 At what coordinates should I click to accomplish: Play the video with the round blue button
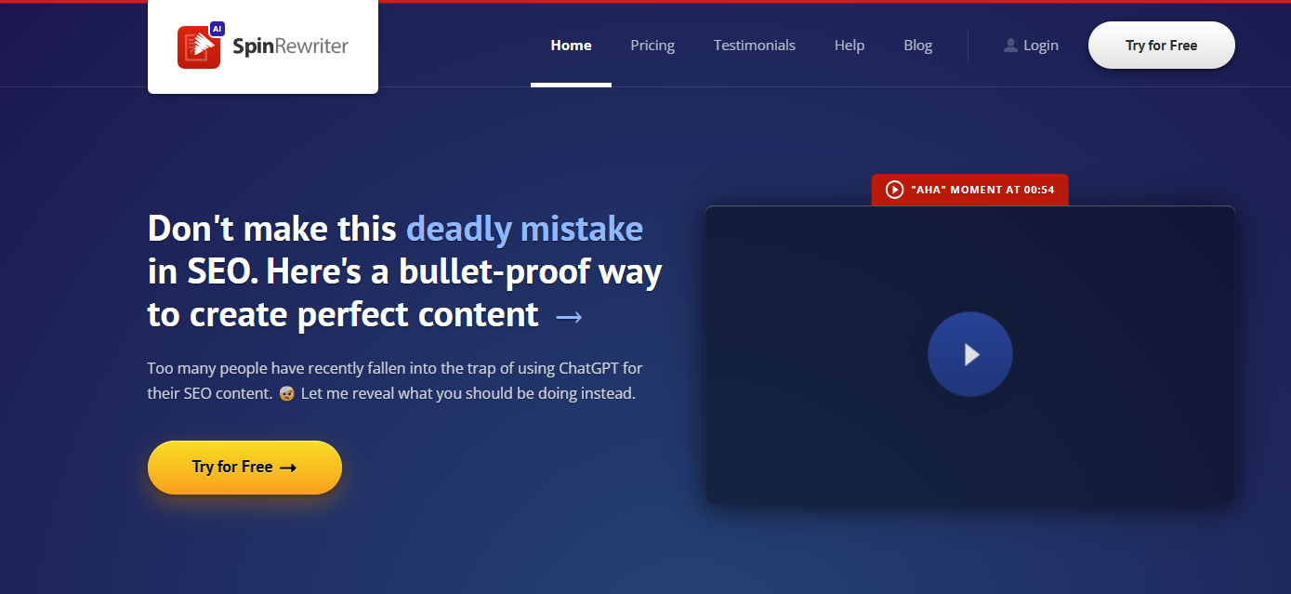pos(969,354)
